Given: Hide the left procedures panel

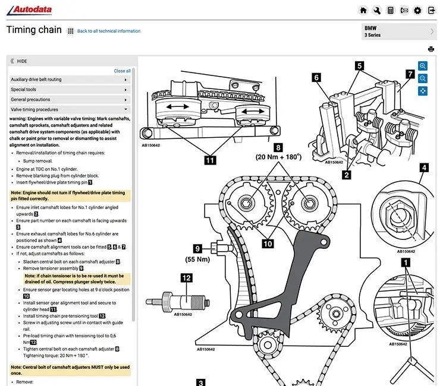Looking at the screenshot, I should [x=18, y=61].
